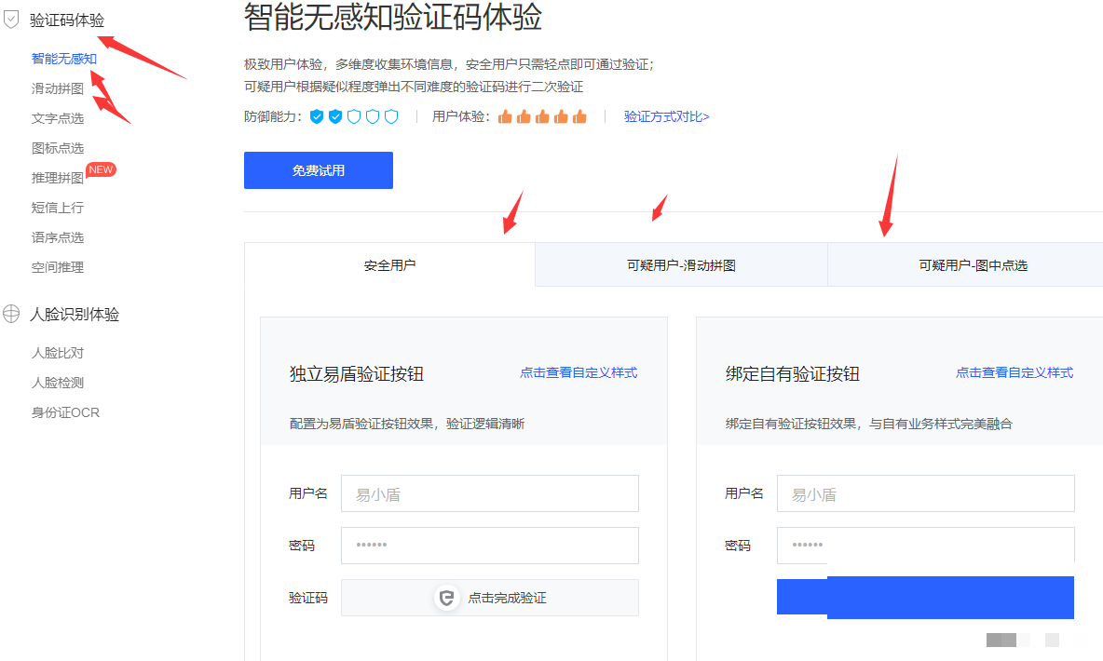Screen dimensions: 1103x661
Task: Click the globe icon beside 人脸识别体验
Action: pos(11,314)
